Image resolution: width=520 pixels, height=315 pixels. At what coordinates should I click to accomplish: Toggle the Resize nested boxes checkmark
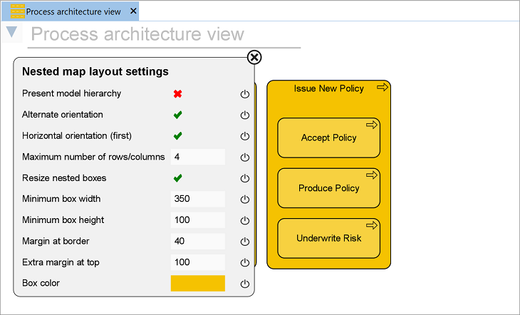178,178
